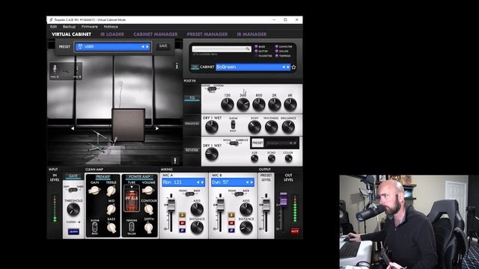Click the Enhancer Thickness knob
Image resolution: width=479 pixels, height=269 pixels.
click(x=271, y=127)
